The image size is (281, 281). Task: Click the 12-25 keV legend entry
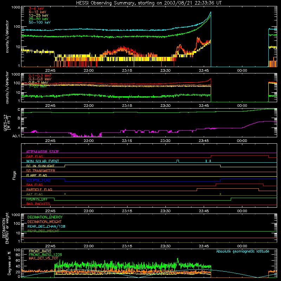[x=39, y=15]
